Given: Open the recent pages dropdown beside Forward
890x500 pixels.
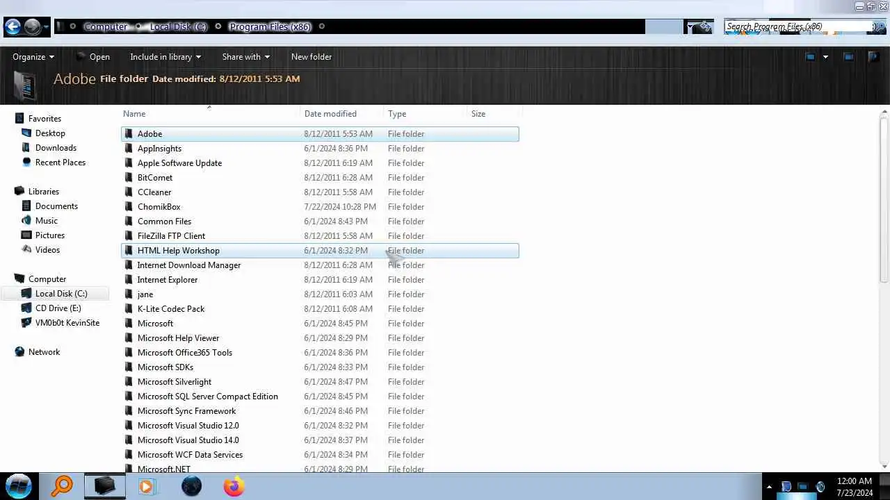Looking at the screenshot, I should point(47,28).
